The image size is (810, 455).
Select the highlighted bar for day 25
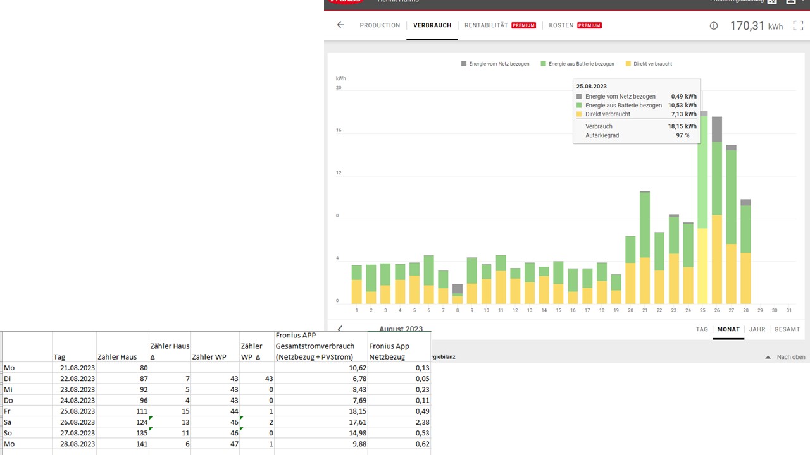(x=703, y=209)
